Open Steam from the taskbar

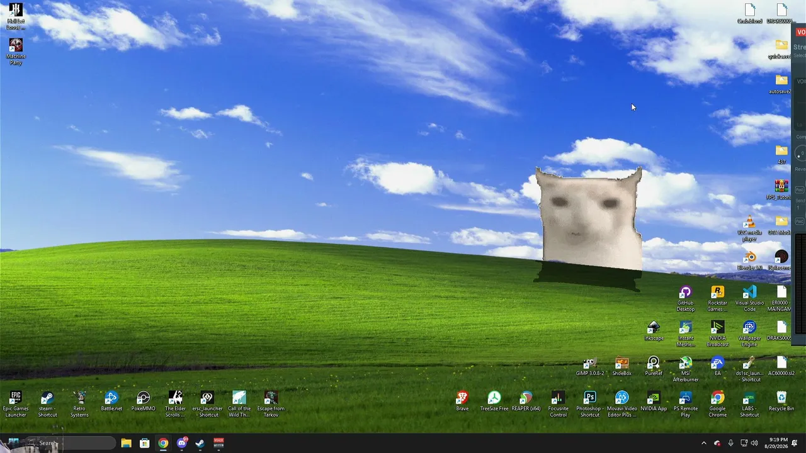(200, 443)
